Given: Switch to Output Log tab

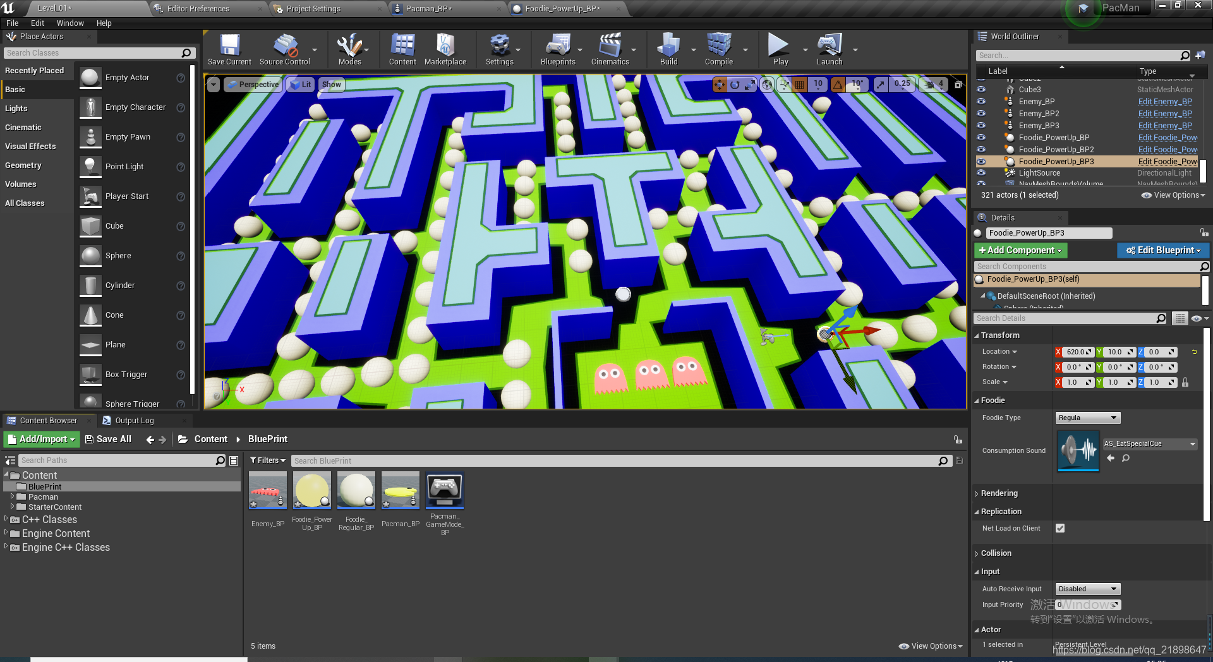Looking at the screenshot, I should [134, 421].
